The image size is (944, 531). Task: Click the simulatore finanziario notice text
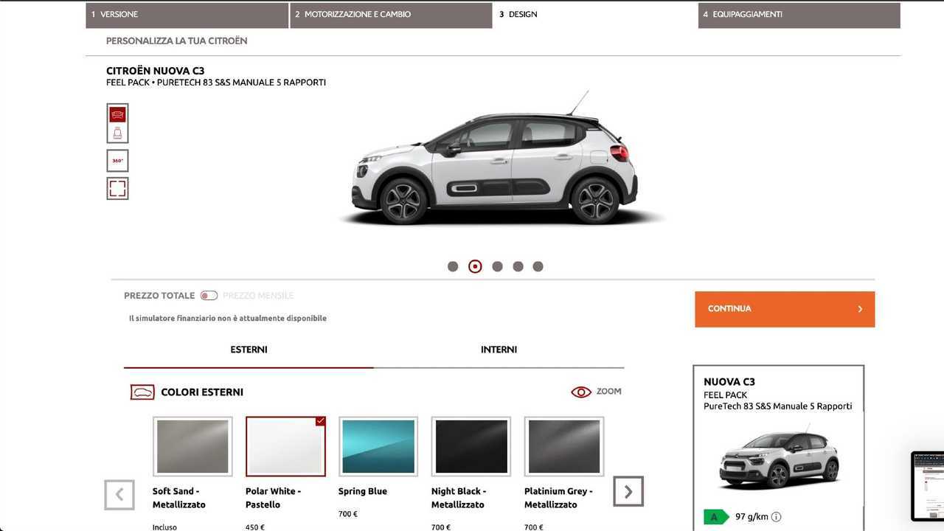point(228,319)
